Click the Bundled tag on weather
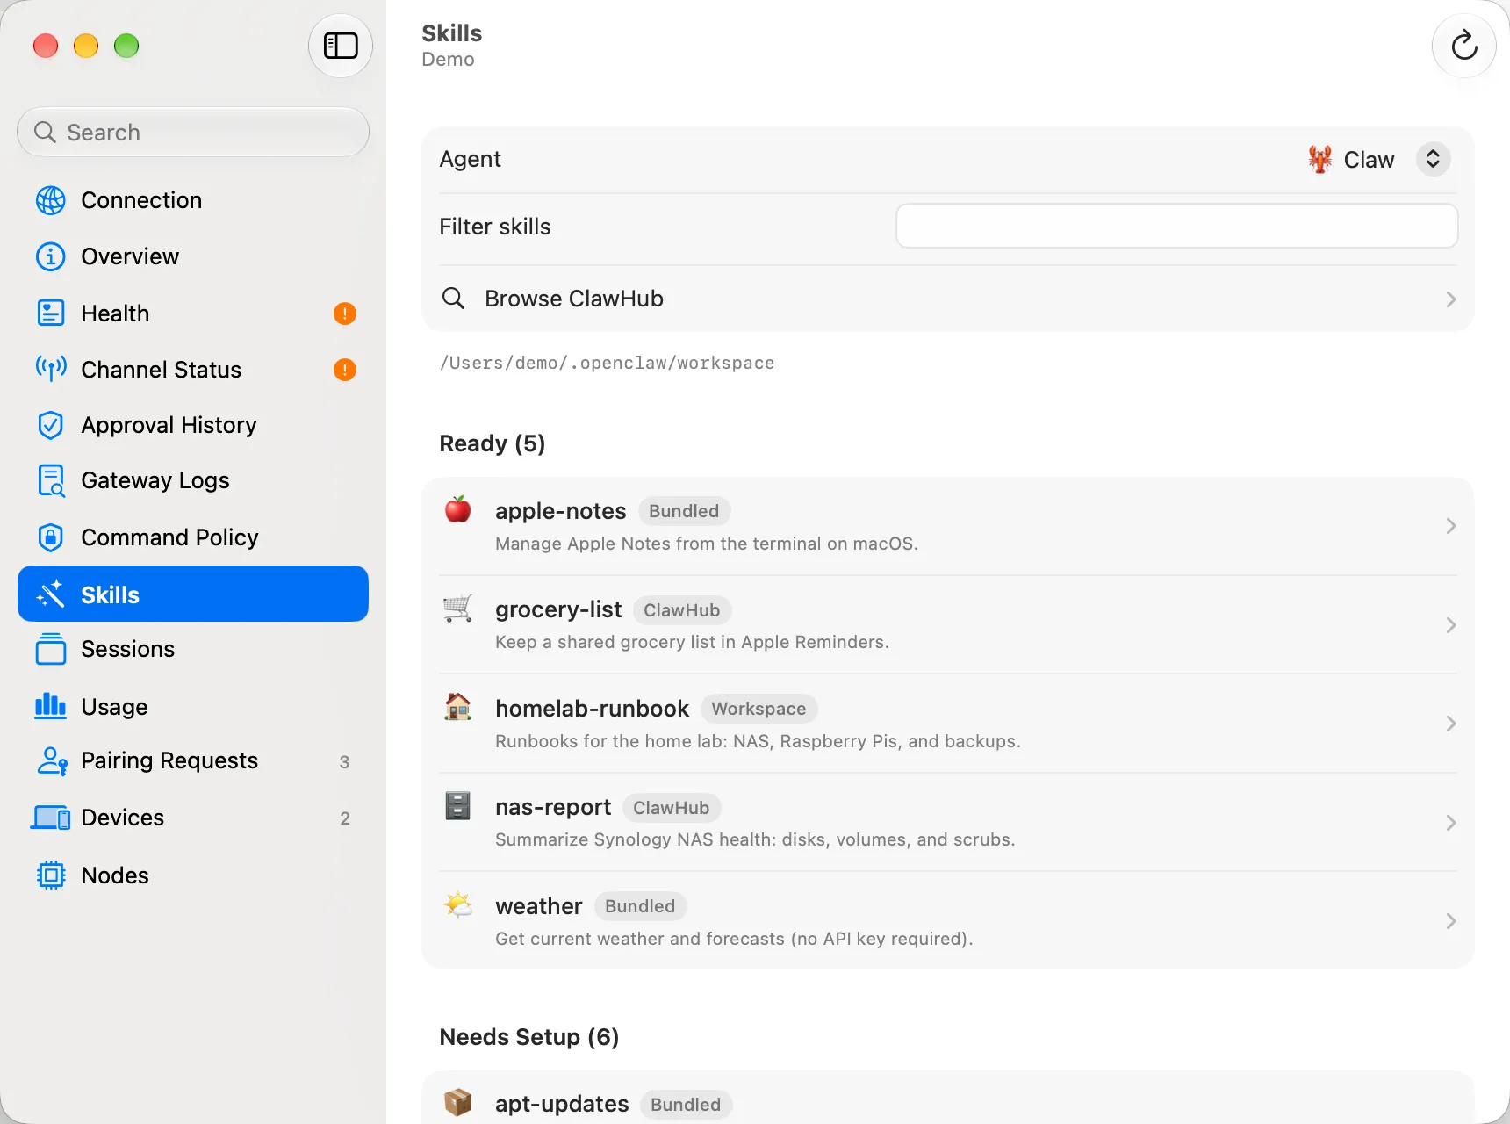The height and width of the screenshot is (1124, 1510). 640,906
